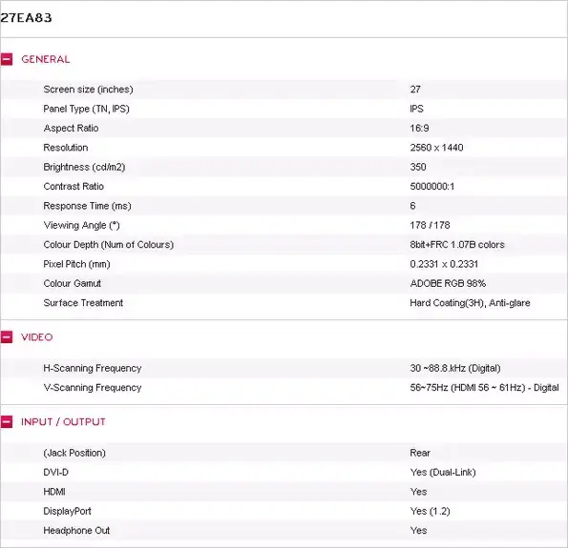Click the Headphone Out label

[76, 531]
